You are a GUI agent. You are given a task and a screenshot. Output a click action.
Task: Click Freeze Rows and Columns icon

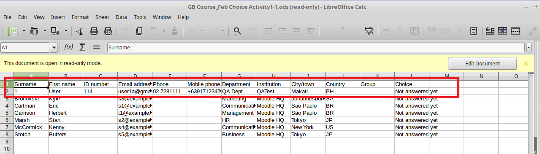pyautogui.click(x=502, y=31)
